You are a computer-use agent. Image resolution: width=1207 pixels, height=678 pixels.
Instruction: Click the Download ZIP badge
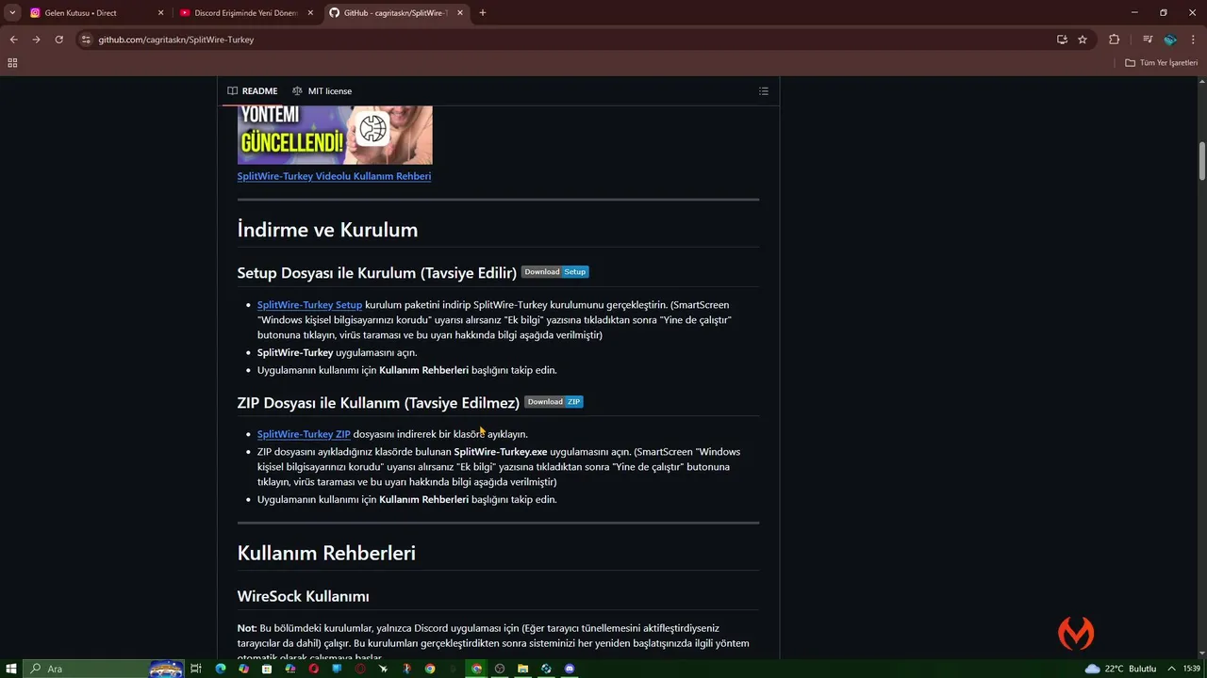pyautogui.click(x=554, y=402)
